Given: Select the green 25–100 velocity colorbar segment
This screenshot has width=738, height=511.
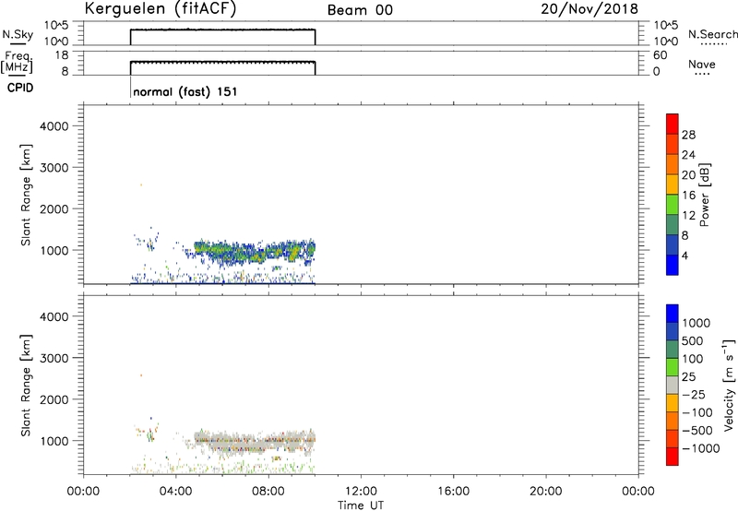Looking at the screenshot, I should coord(673,367).
